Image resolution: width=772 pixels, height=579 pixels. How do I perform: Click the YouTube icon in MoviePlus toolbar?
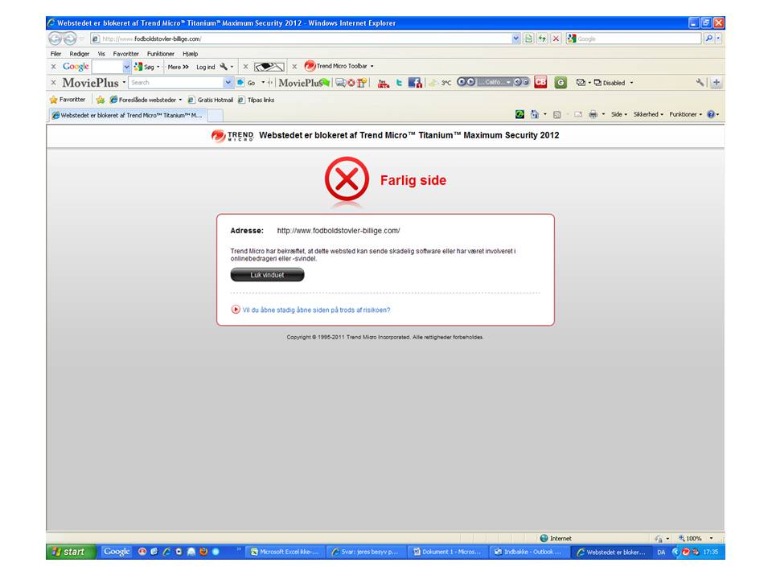coord(383,83)
